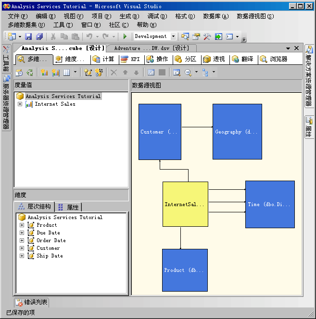Click the Move Down arrow icon

(x=136, y=73)
